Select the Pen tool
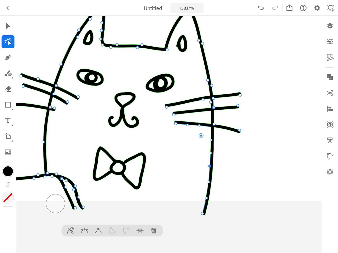 click(8, 57)
